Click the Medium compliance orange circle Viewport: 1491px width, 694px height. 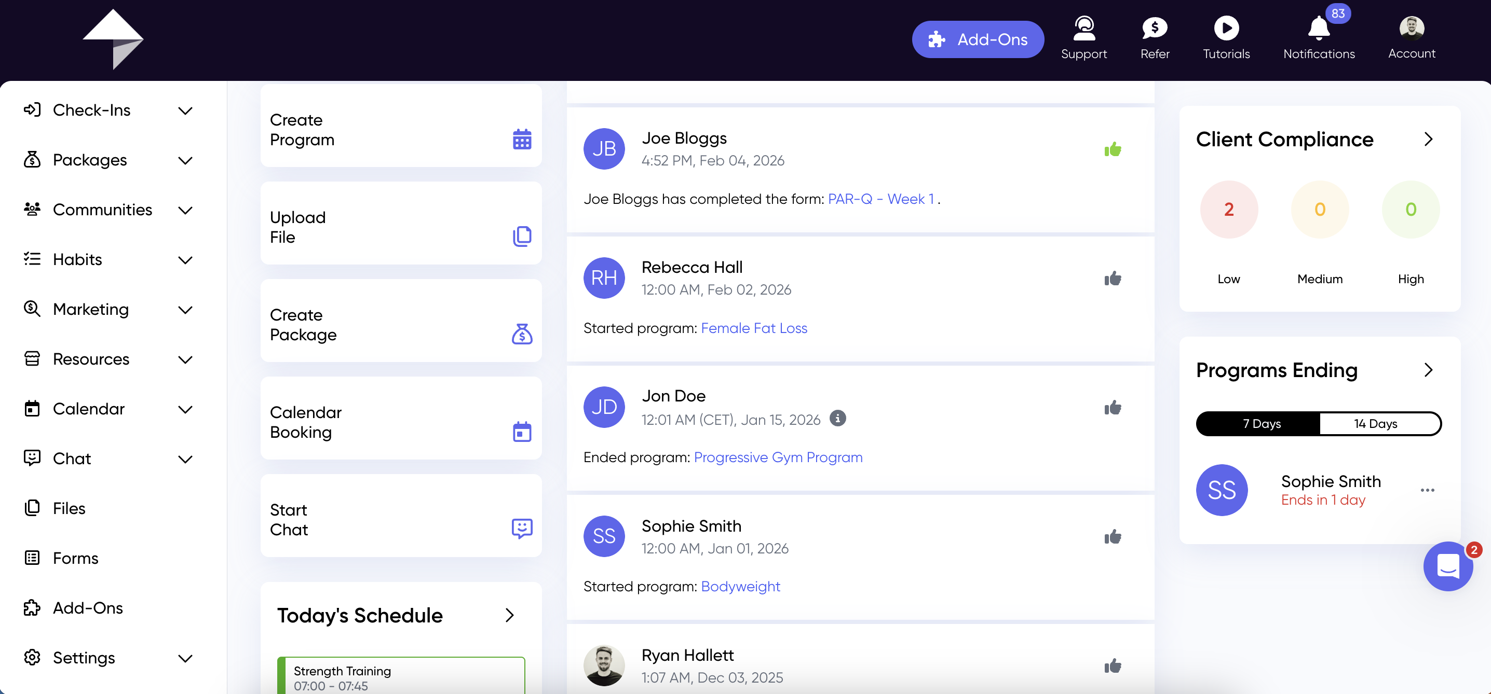[x=1319, y=209]
